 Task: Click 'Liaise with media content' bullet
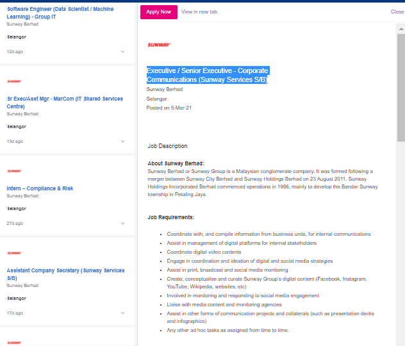click(224, 305)
